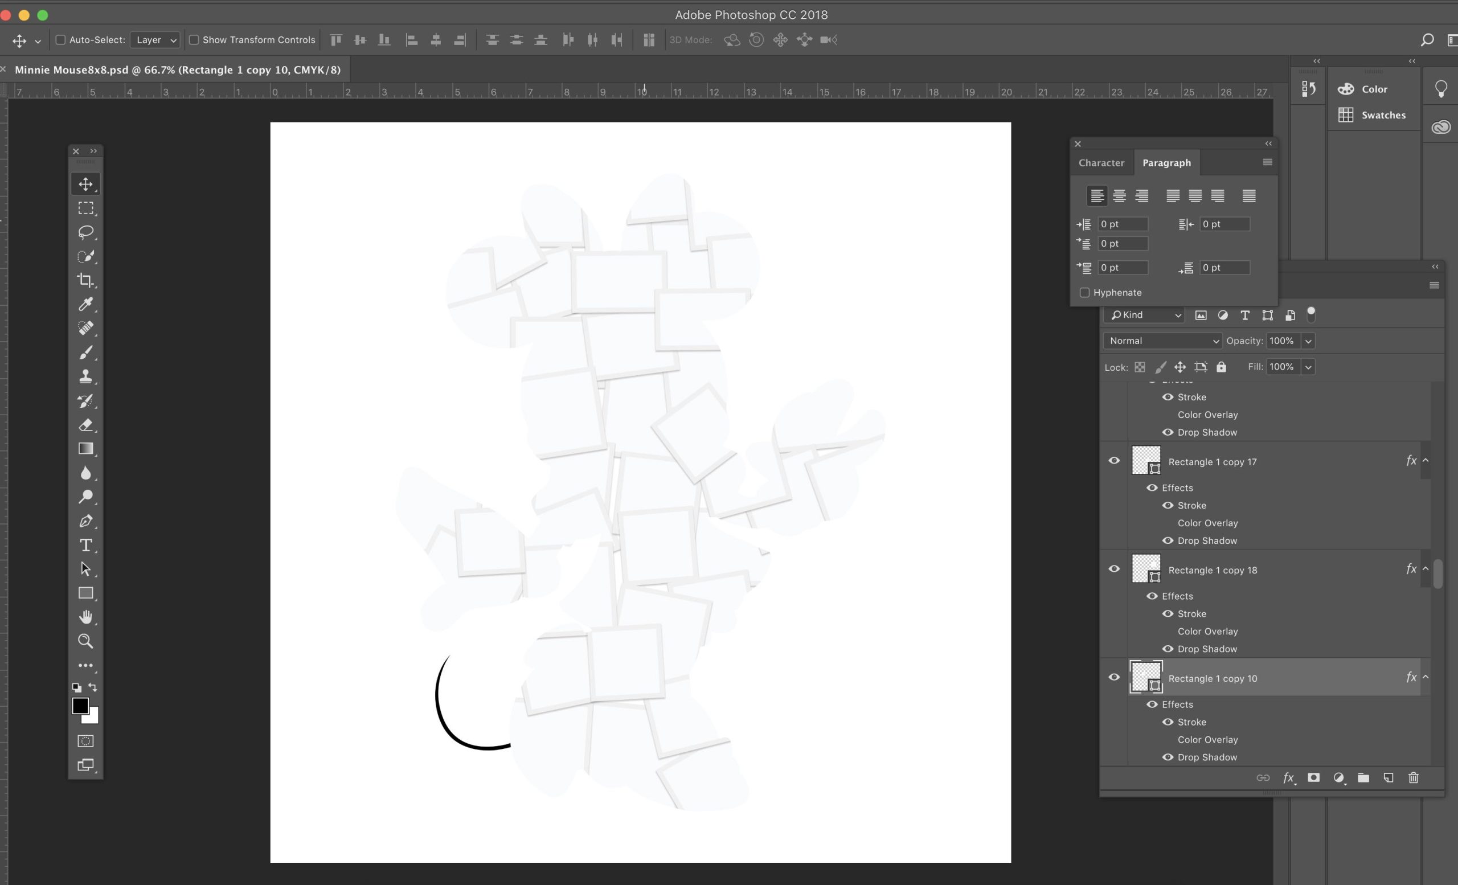This screenshot has width=1458, height=885.
Task: Collapse effects of Rectangle 1 copy 18
Action: (1426, 568)
